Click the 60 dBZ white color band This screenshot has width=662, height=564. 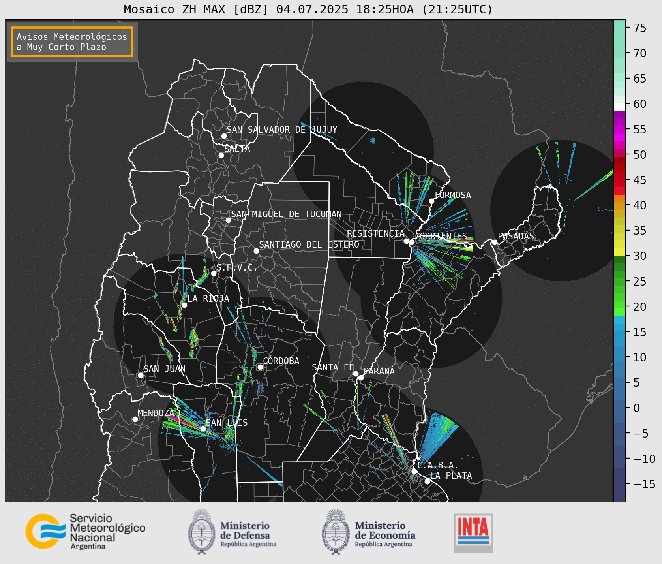(619, 107)
